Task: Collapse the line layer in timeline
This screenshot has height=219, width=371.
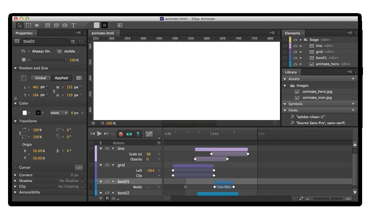Action: tap(101, 148)
